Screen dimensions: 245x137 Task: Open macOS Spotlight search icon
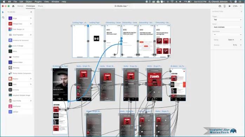pos(231,1)
